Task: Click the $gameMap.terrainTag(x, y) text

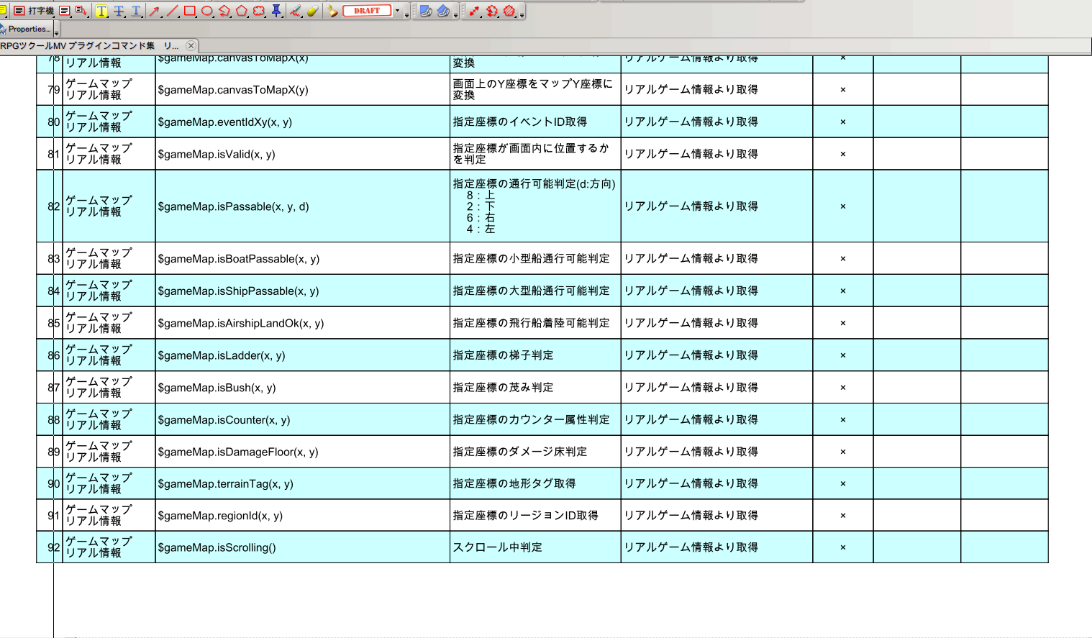Action: click(x=225, y=484)
